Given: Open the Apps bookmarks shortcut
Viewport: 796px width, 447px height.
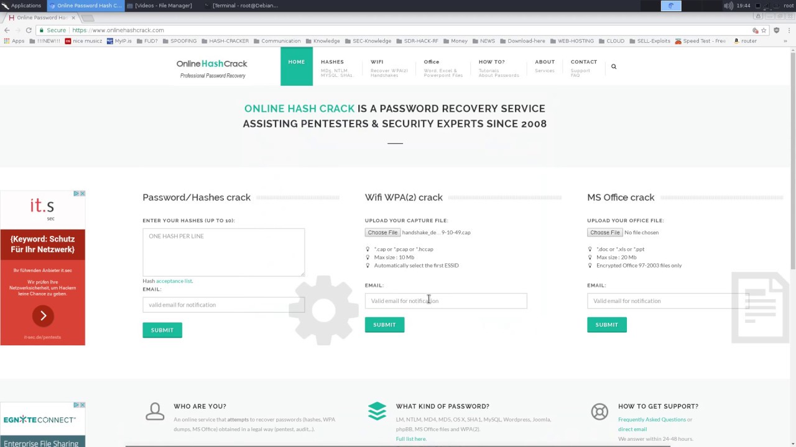Looking at the screenshot, I should (14, 41).
